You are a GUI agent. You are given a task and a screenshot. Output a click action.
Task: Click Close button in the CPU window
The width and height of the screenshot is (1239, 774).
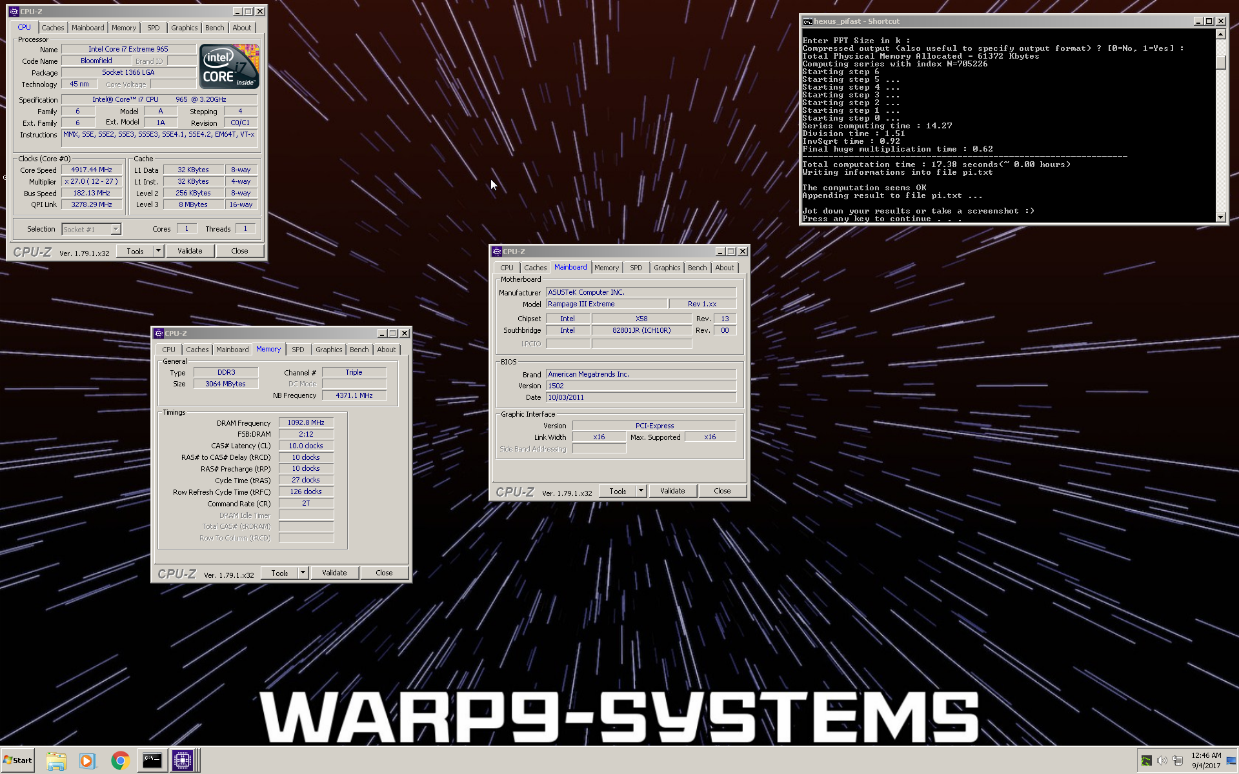tap(239, 251)
